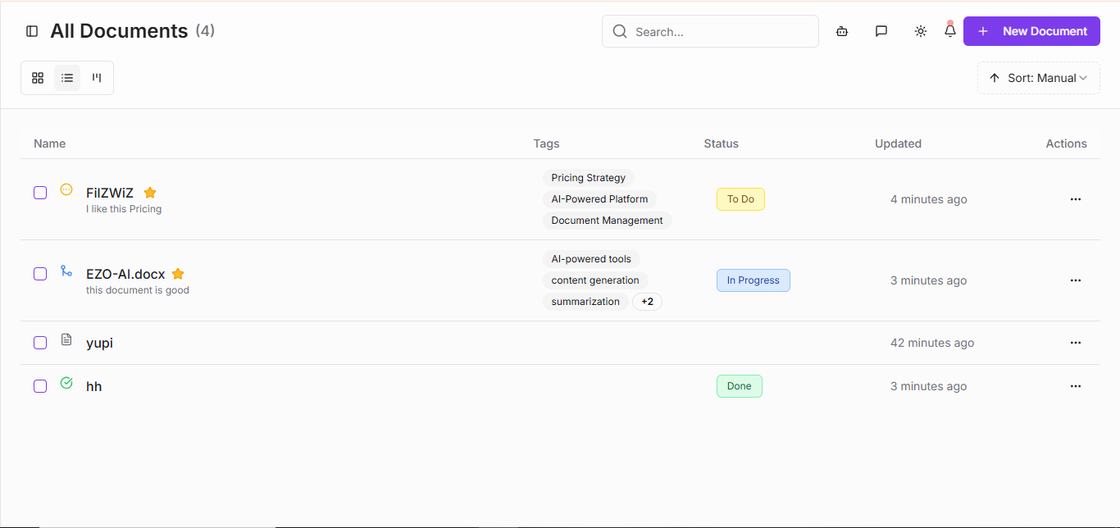Click the Status column header

click(721, 143)
